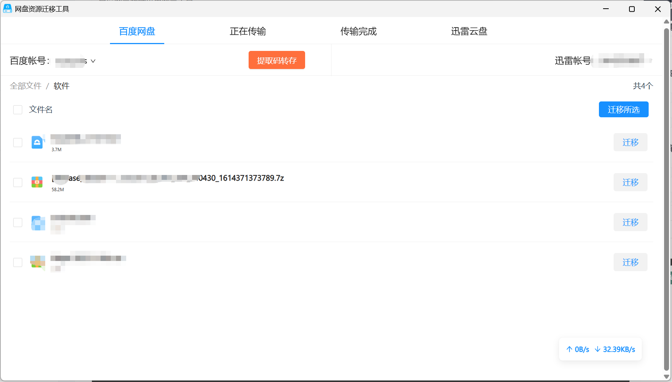Click the archive icon of the 58.2M 7z file

click(37, 182)
